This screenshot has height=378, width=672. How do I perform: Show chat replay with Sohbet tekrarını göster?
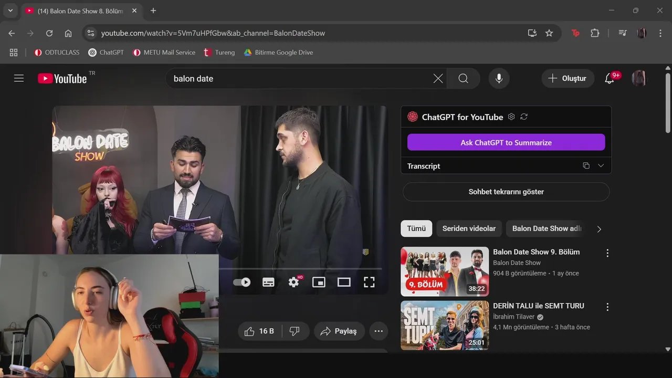(506, 192)
